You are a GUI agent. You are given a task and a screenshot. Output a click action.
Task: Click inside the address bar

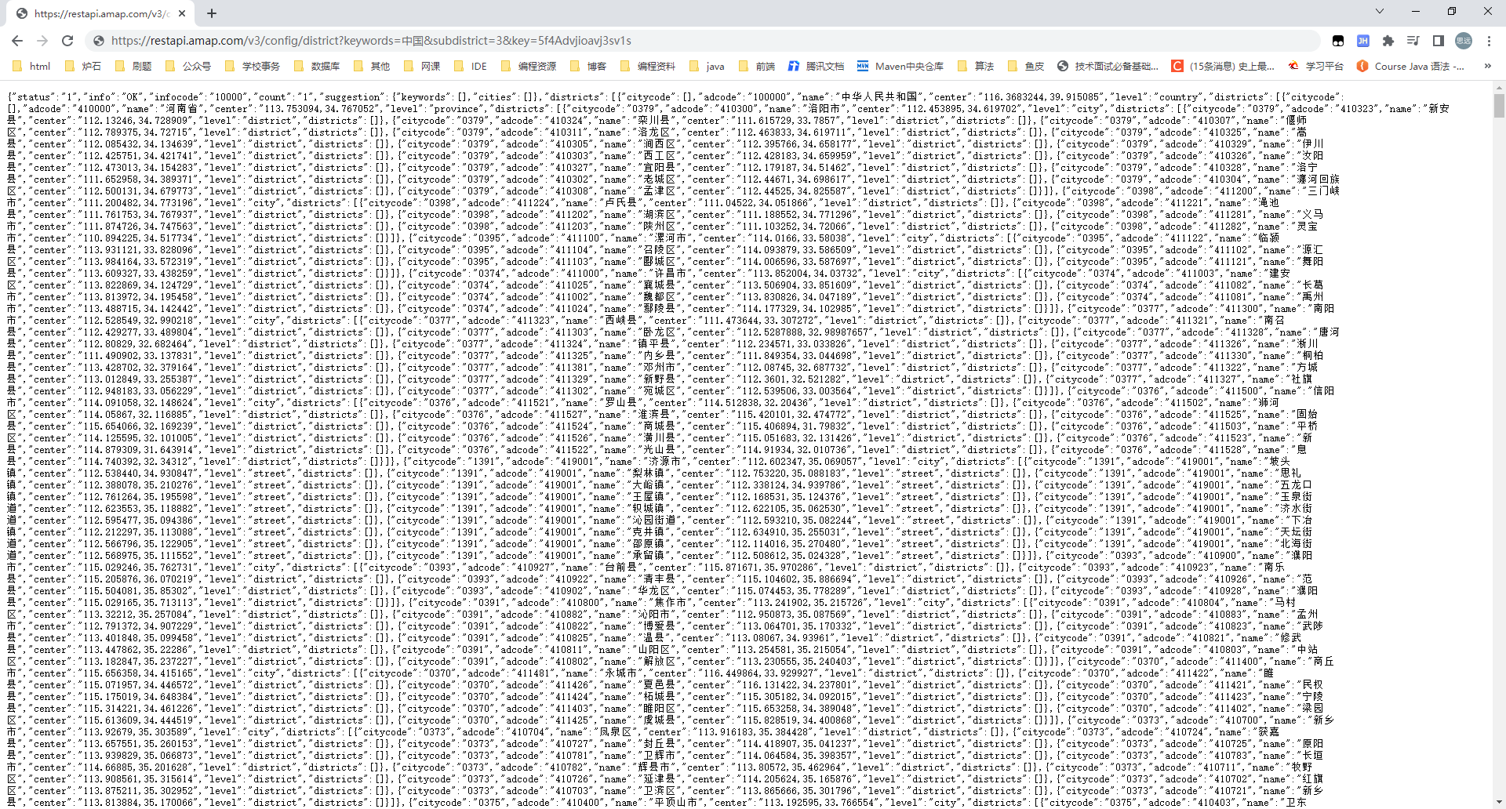[x=471, y=40]
